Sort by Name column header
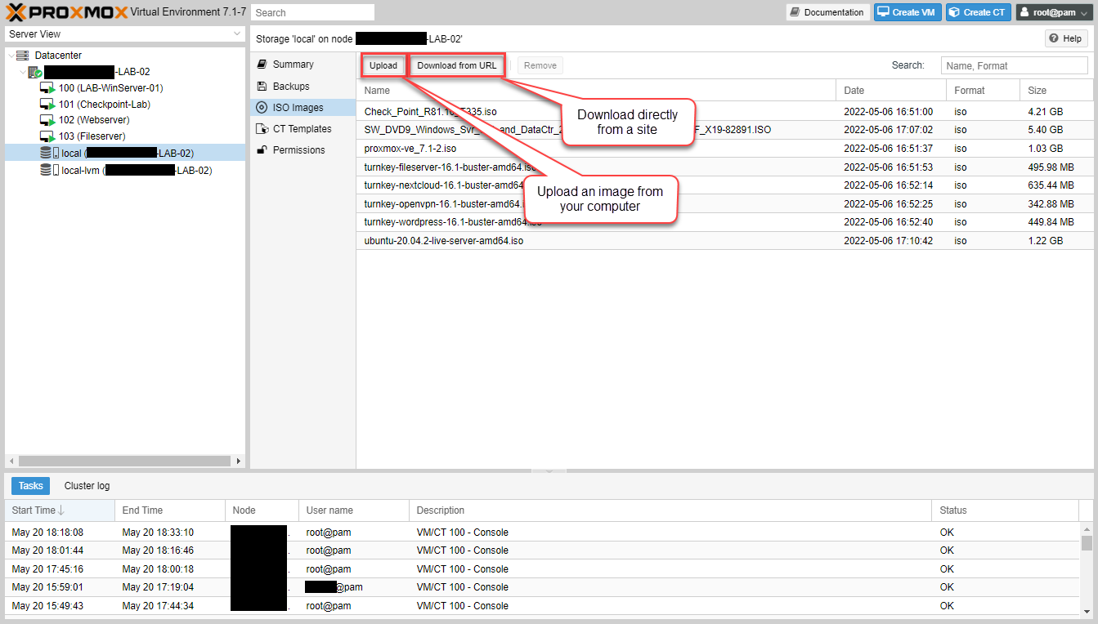The width and height of the screenshot is (1098, 624). pos(596,90)
